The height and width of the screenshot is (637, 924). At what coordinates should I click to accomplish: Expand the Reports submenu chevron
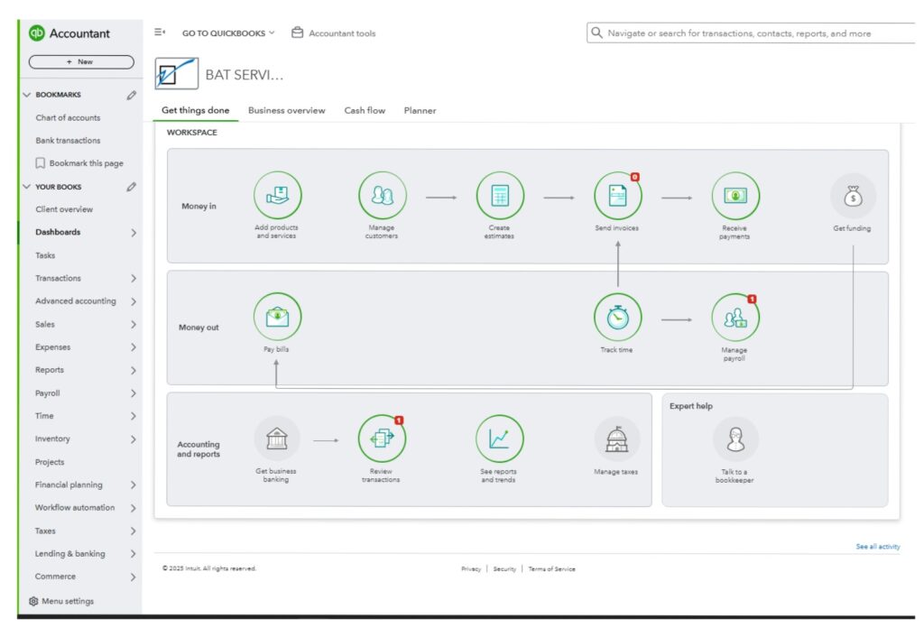click(x=134, y=371)
